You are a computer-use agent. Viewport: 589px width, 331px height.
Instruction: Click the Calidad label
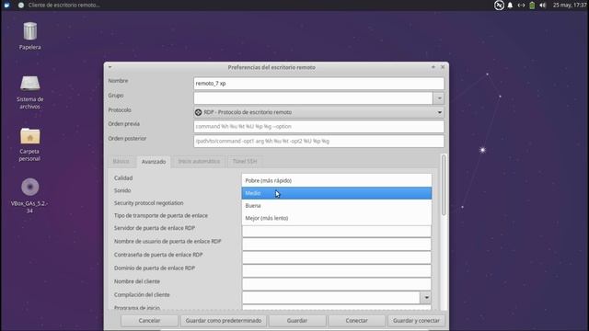tap(123, 177)
